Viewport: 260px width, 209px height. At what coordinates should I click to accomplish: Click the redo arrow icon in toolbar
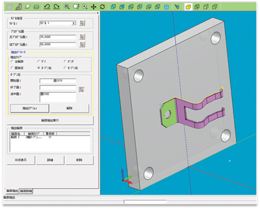click(56, 7)
